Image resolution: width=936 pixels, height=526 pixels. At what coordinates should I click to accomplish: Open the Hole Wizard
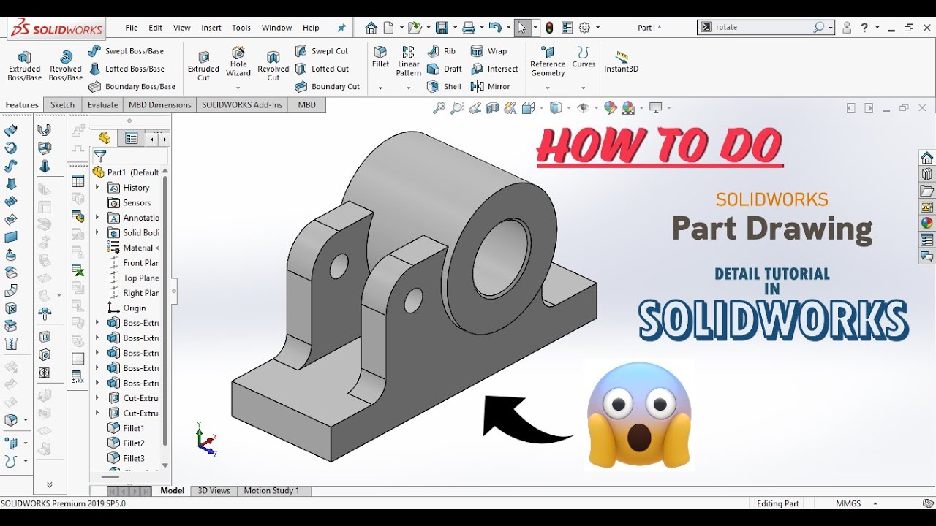pyautogui.click(x=238, y=61)
